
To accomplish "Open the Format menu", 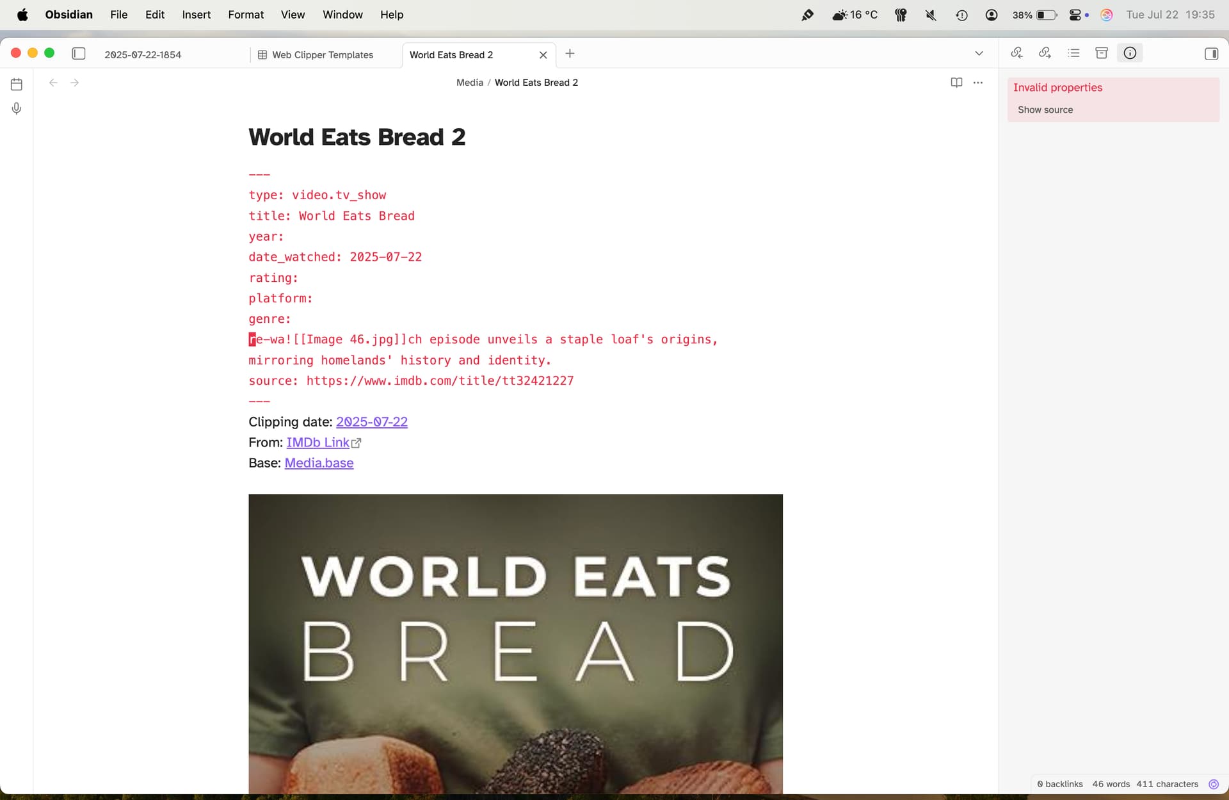I will (x=246, y=15).
